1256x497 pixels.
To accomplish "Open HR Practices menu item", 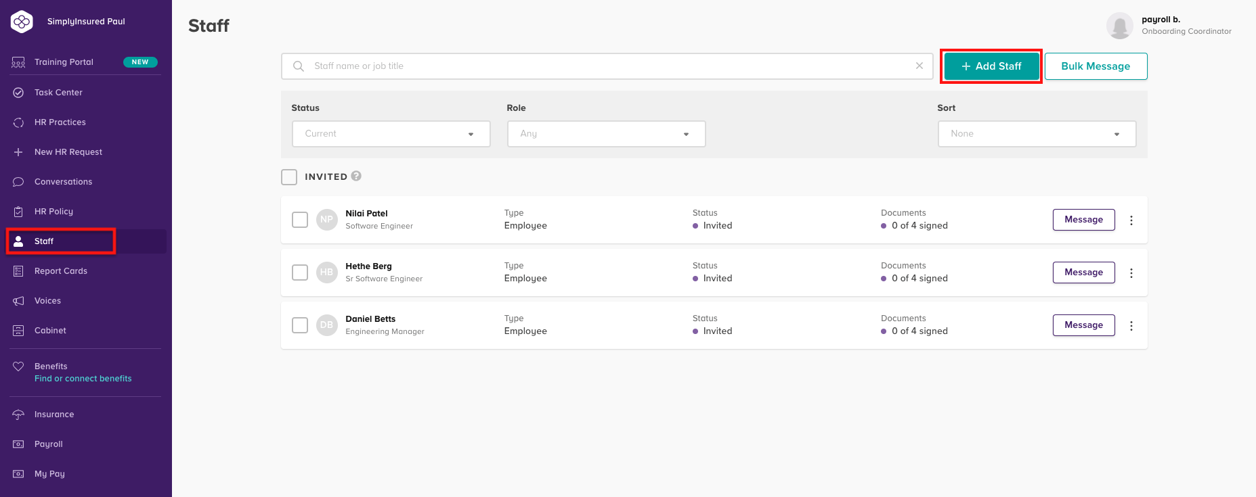I will [x=60, y=122].
